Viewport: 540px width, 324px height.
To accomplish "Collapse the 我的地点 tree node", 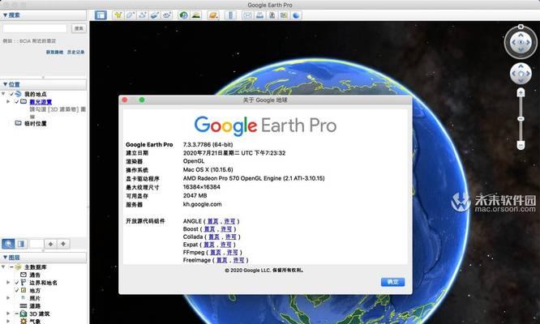I will pos(3,94).
